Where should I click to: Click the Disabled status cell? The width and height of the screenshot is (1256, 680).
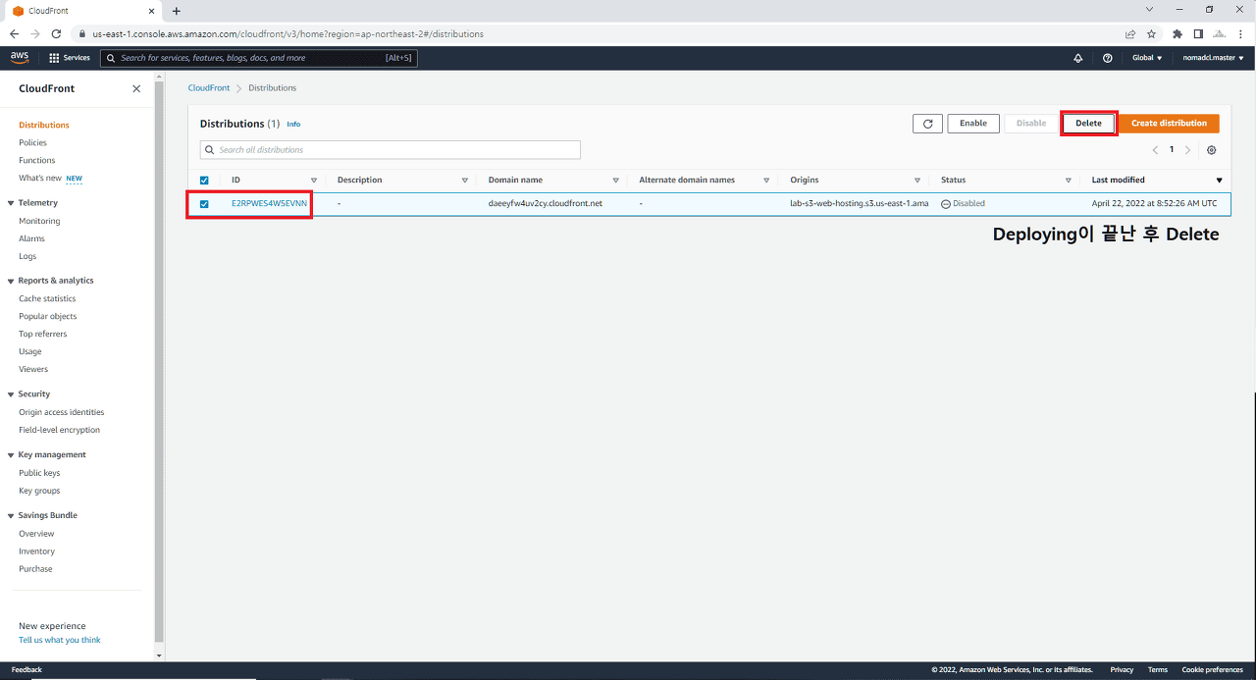963,204
